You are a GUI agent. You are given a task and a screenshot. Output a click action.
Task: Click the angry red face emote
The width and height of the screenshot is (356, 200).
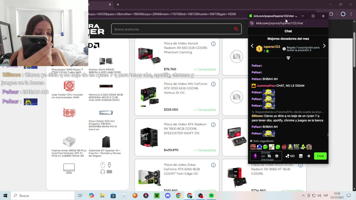pos(284,147)
